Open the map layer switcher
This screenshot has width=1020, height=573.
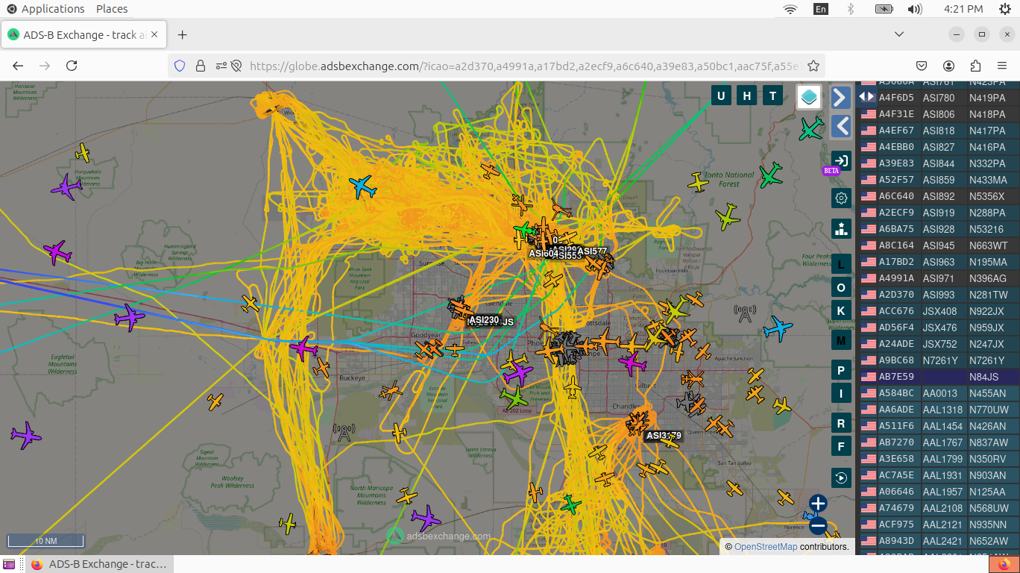pyautogui.click(x=809, y=97)
